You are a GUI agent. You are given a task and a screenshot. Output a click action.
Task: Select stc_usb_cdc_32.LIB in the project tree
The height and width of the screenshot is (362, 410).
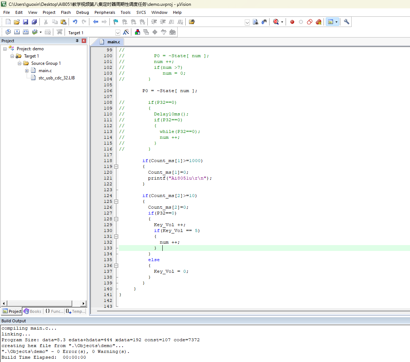[57, 78]
